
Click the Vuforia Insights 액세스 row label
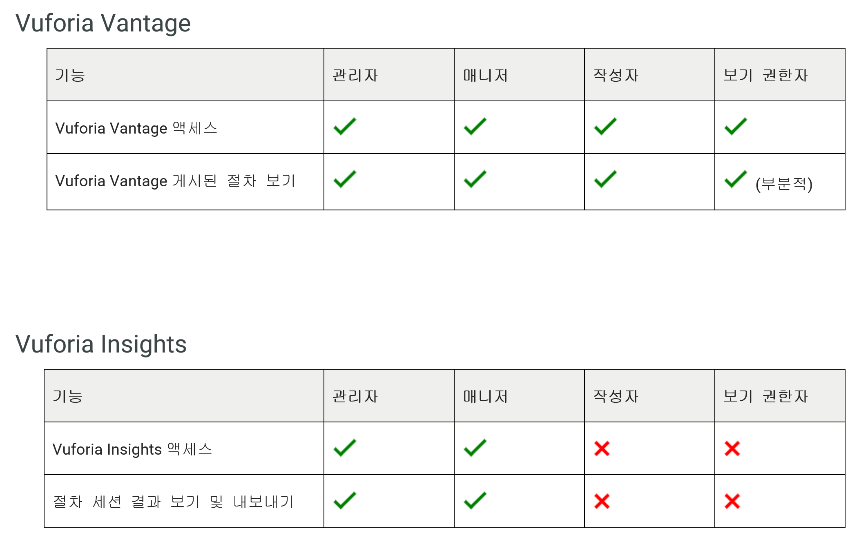(x=132, y=449)
